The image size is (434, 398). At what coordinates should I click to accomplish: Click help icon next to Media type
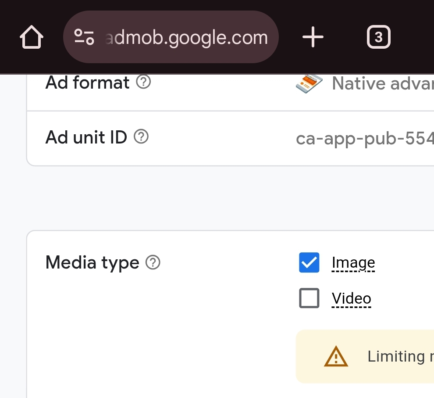click(153, 262)
